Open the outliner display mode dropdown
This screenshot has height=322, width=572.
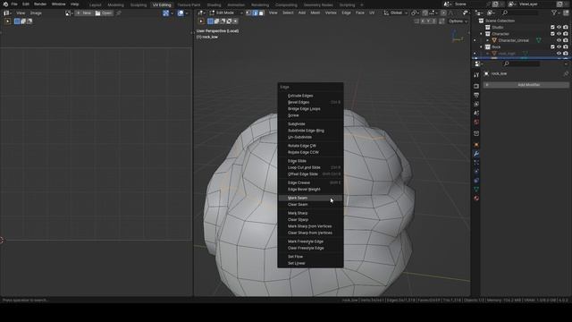point(491,13)
